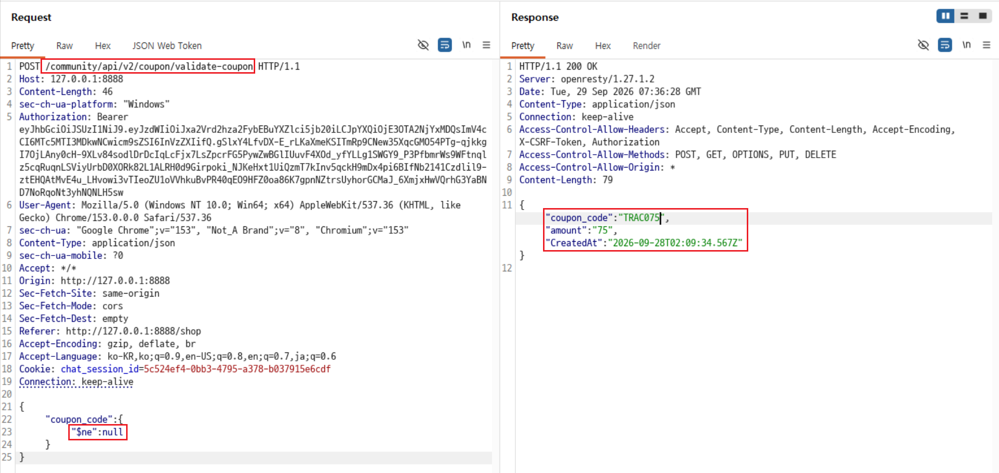Toggle \n newline display in Request panel

tap(466, 45)
